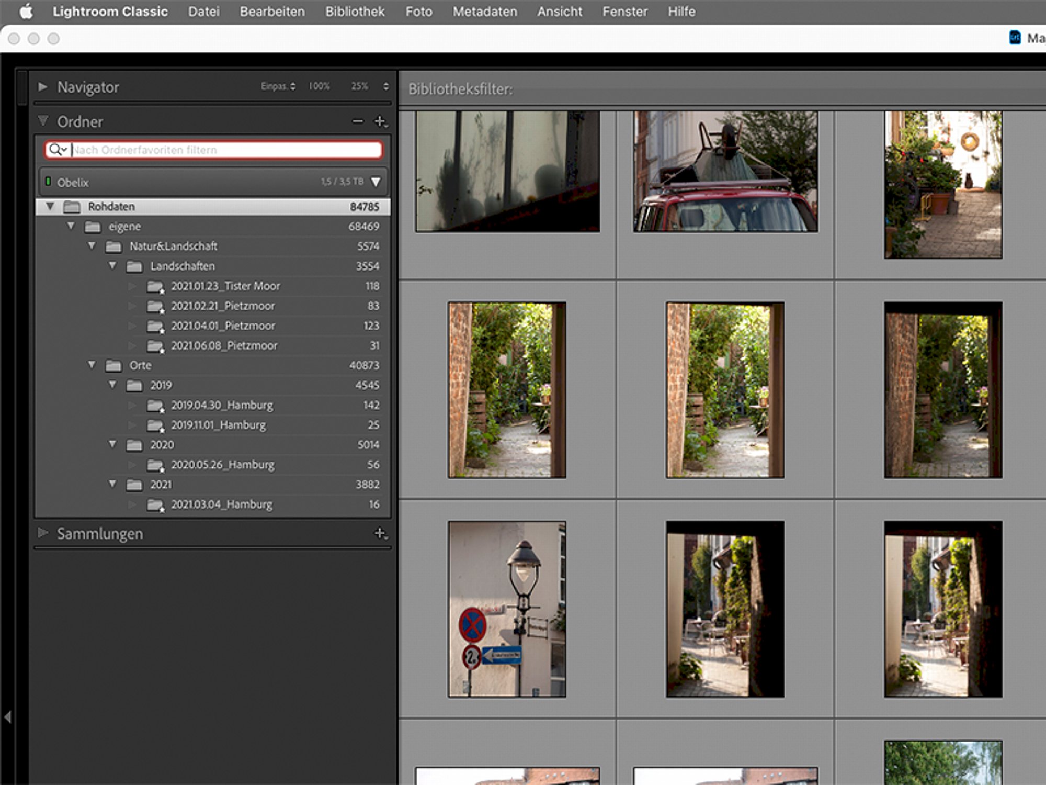Open the Datei menu
The image size is (1046, 785).
[x=204, y=12]
